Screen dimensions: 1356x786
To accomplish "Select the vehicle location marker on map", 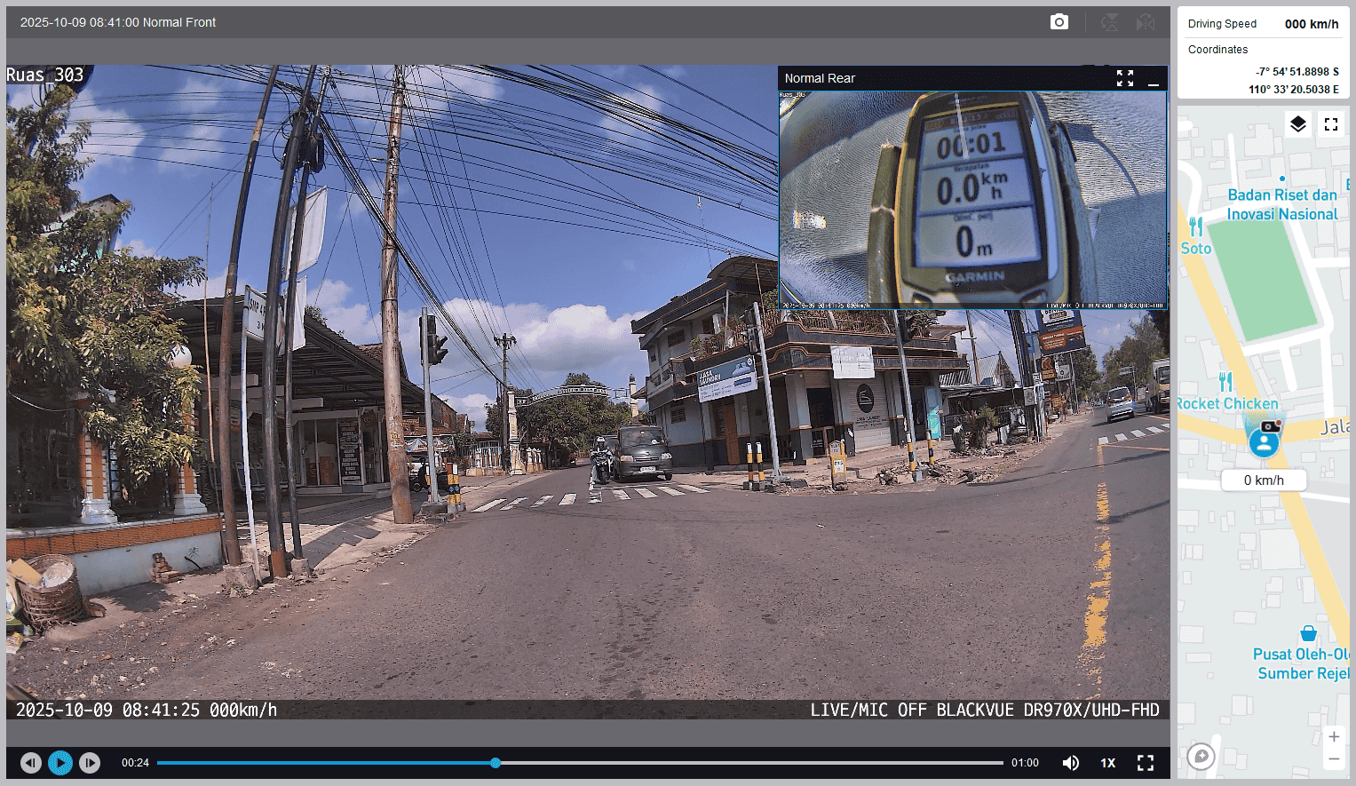I will click(x=1265, y=441).
